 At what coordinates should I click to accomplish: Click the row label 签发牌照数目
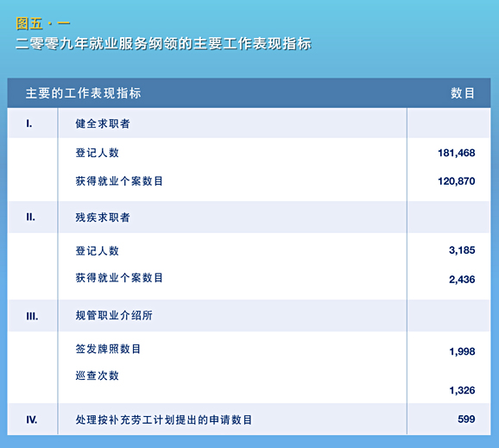pyautogui.click(x=108, y=349)
